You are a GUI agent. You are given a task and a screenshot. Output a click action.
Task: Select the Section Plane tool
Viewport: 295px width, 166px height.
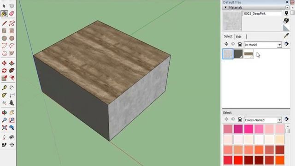tap(12, 145)
